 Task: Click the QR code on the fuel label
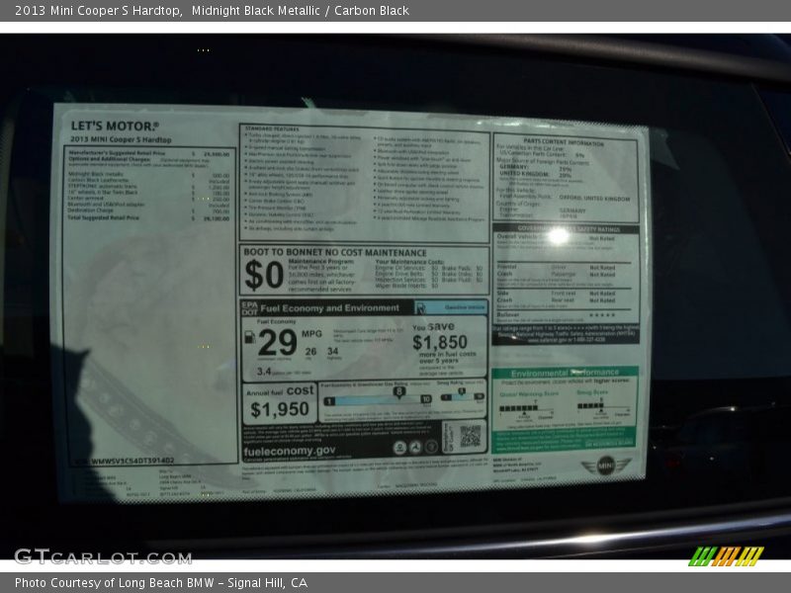[x=469, y=435]
